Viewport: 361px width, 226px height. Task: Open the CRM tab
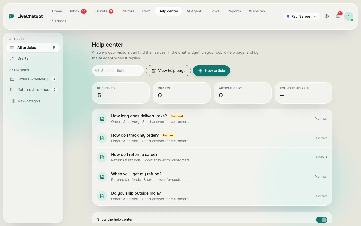pyautogui.click(x=146, y=11)
